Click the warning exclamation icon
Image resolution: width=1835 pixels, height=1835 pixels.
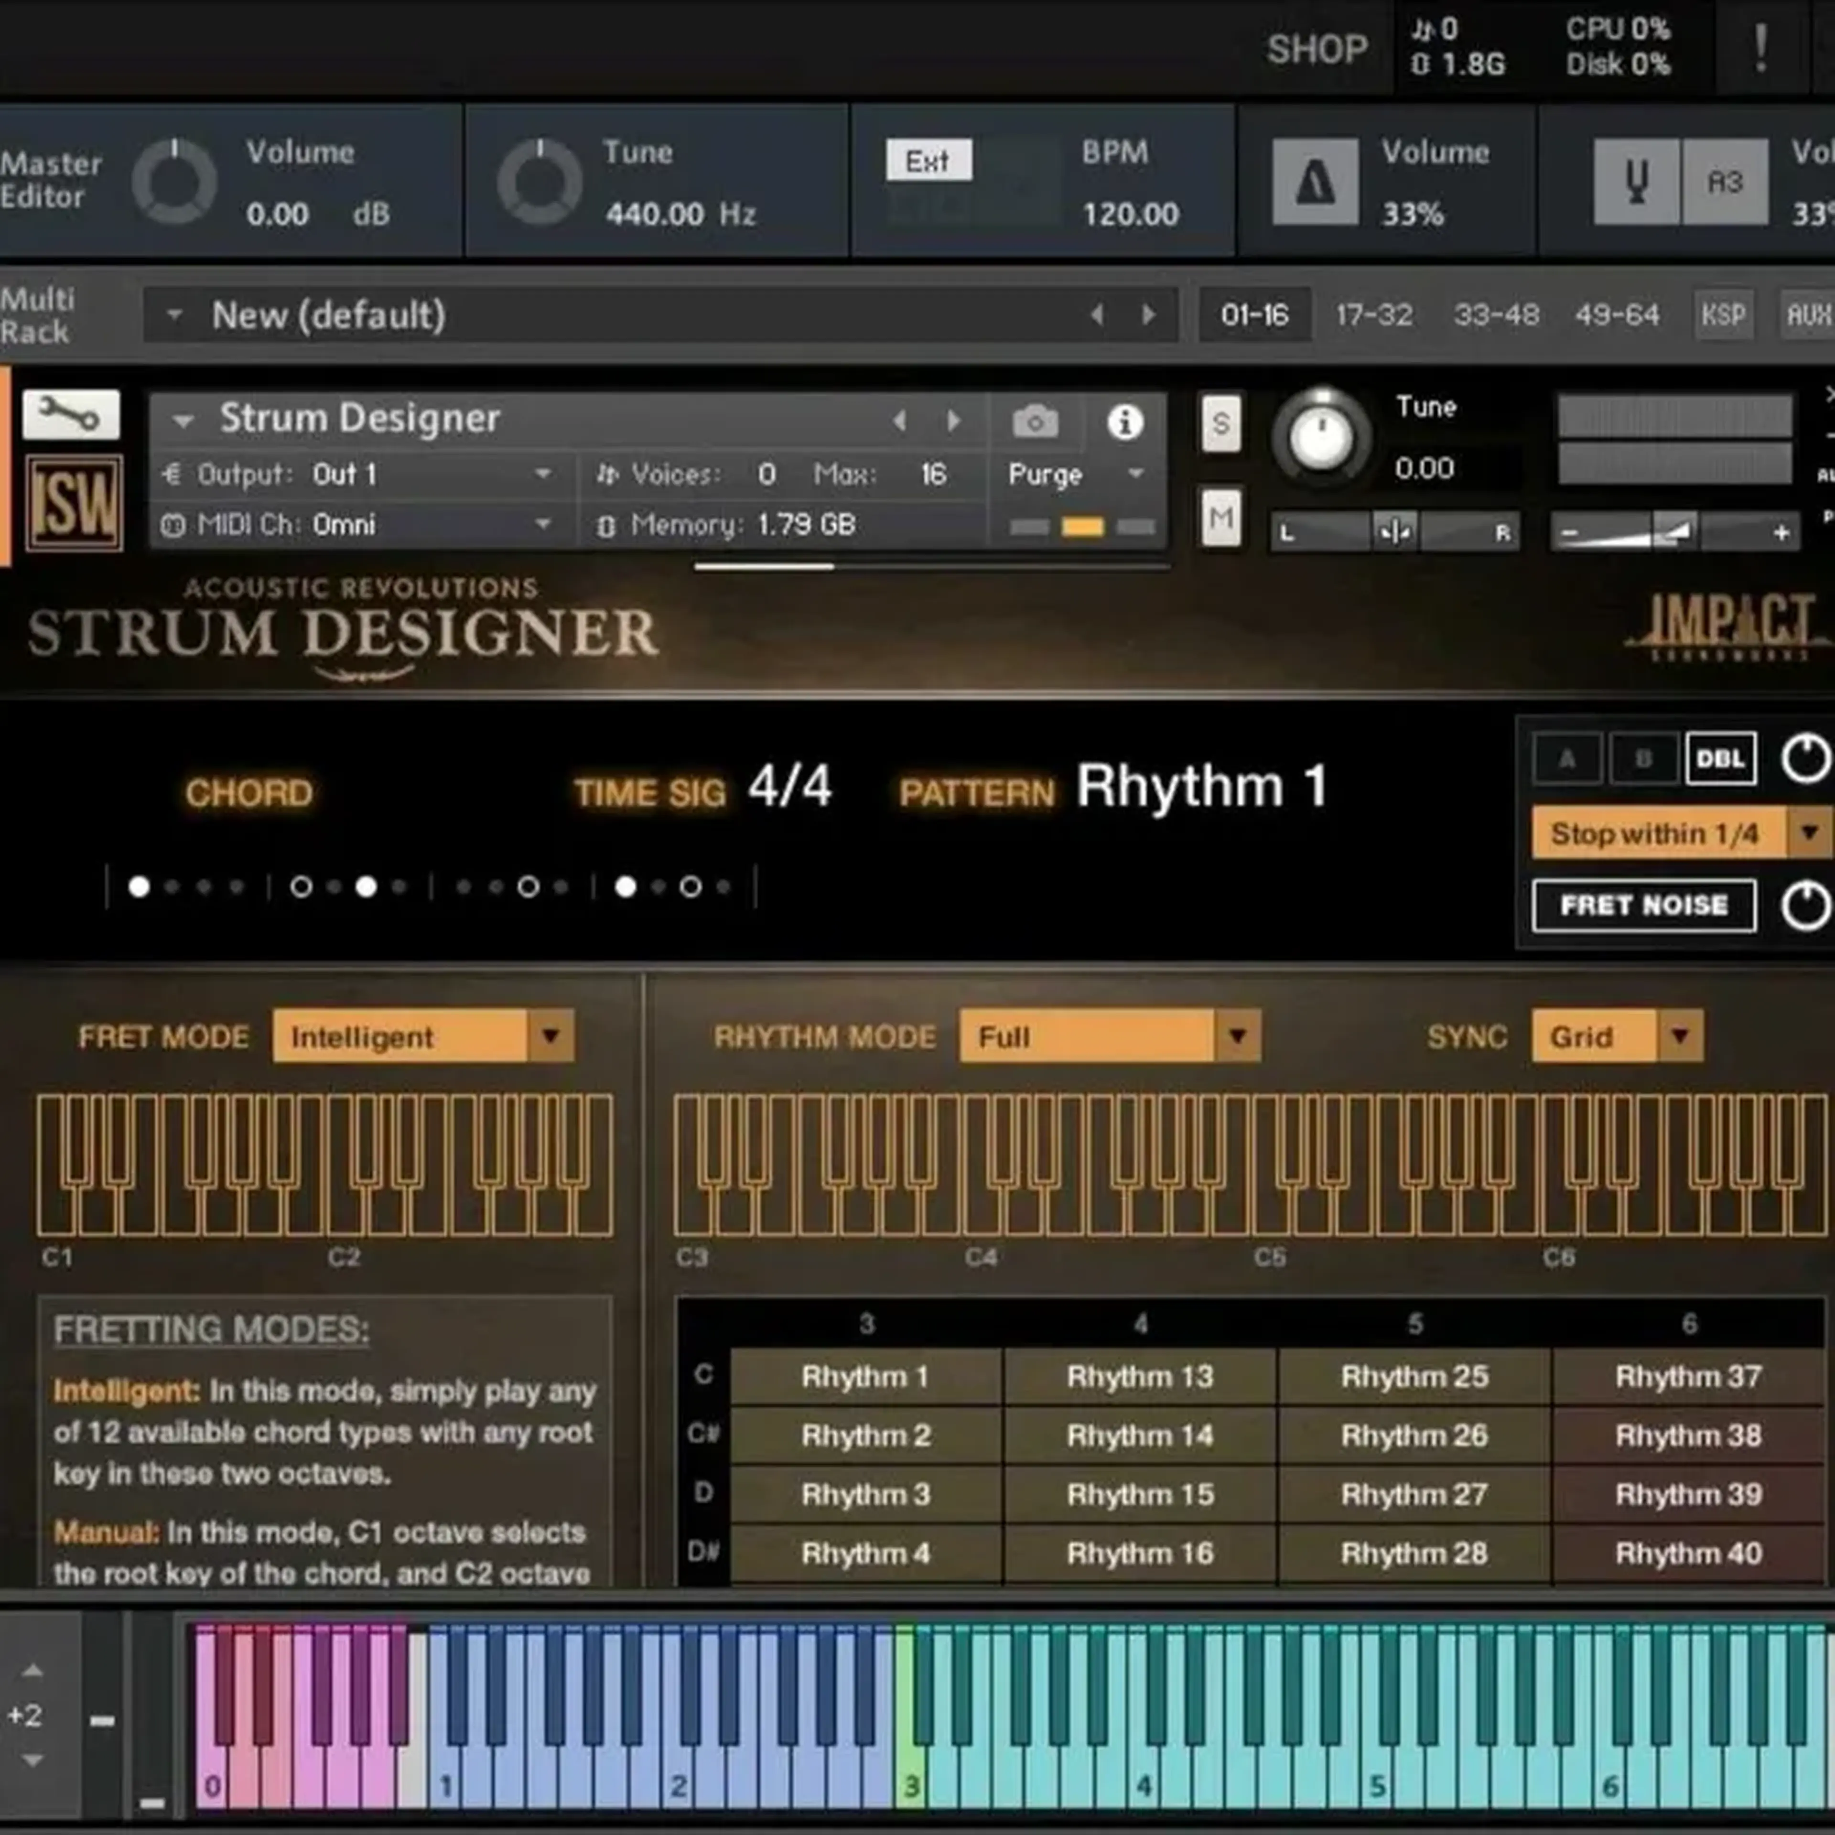[x=1760, y=48]
